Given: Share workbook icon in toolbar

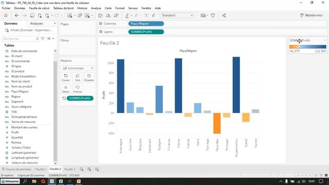Looking at the screenshot, I should [x=224, y=15].
